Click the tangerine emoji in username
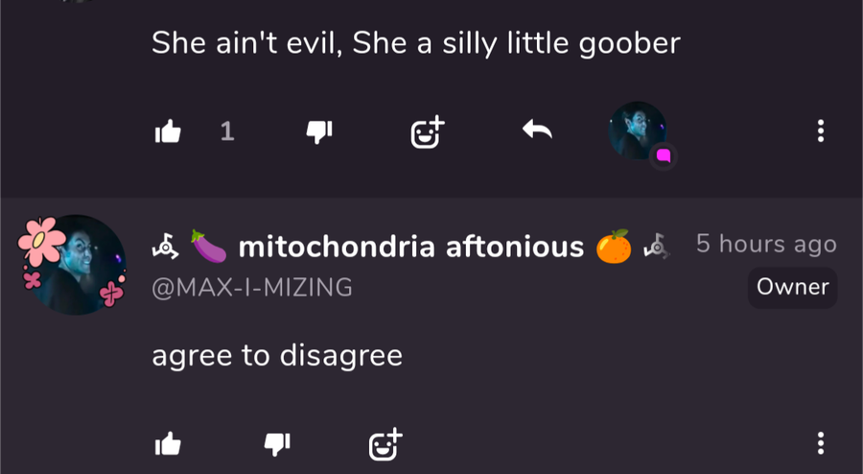This screenshot has width=863, height=474. 614,246
